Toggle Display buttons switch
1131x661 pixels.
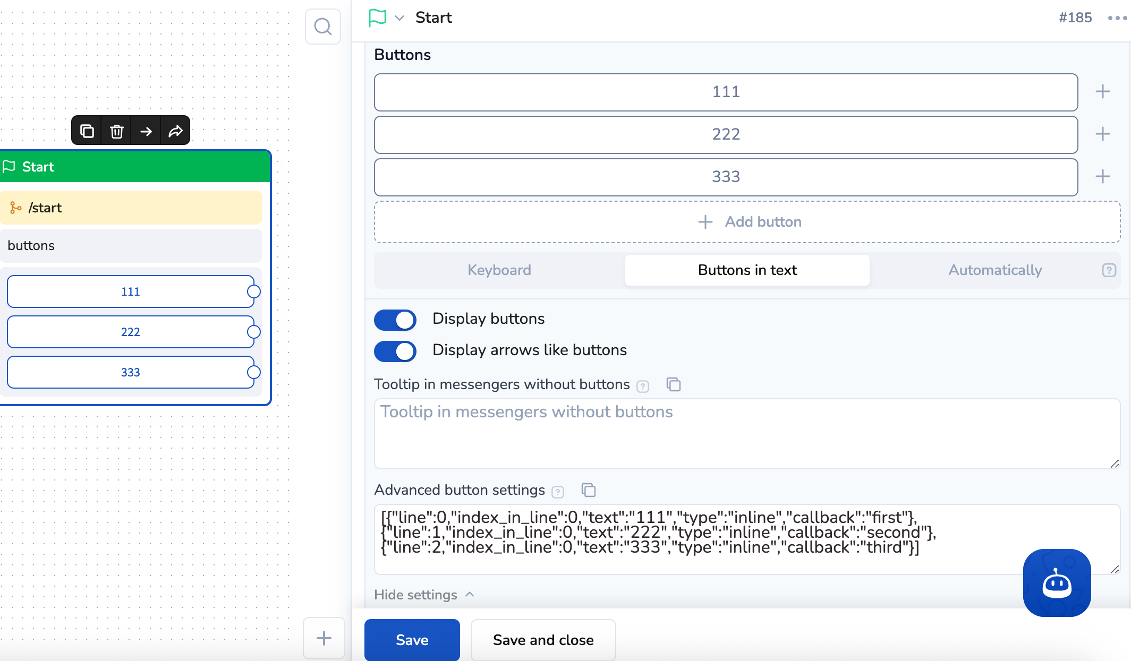point(395,320)
